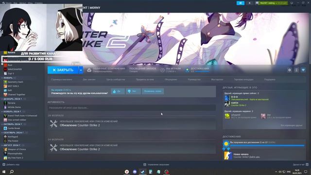Click the cloud saves icon
This screenshot has width=311, height=175.
pos(89,70)
